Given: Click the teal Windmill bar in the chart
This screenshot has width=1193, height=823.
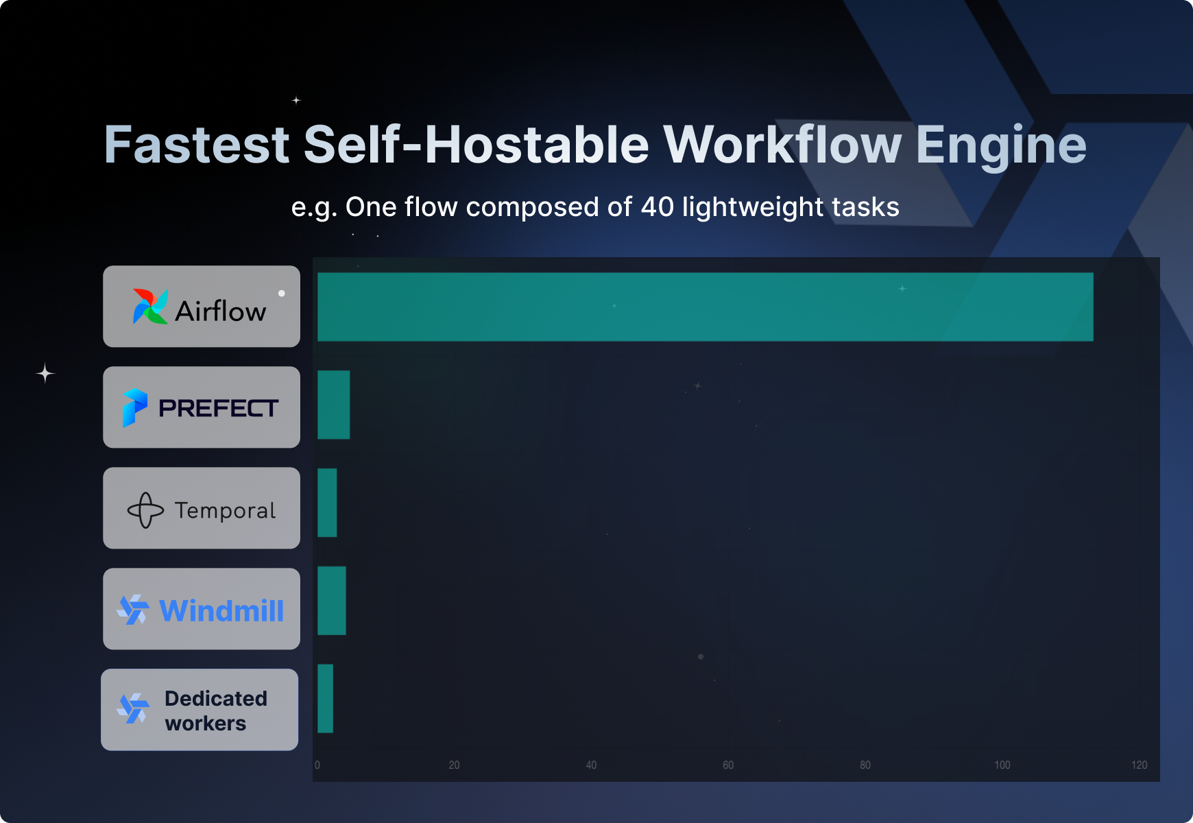Looking at the screenshot, I should tap(332, 602).
